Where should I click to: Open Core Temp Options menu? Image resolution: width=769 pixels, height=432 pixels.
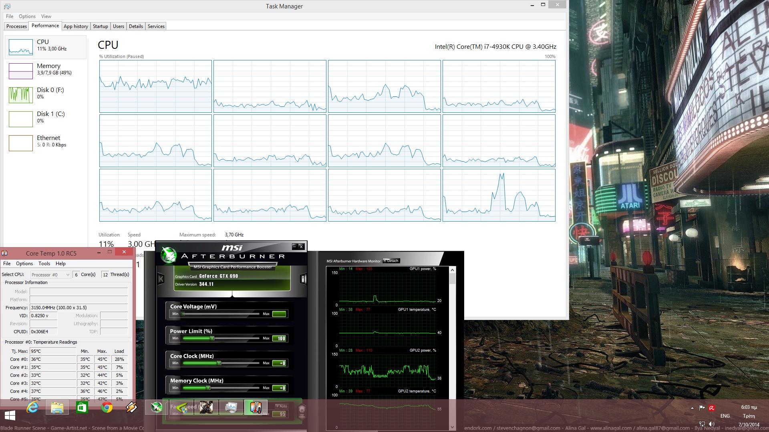click(24, 264)
